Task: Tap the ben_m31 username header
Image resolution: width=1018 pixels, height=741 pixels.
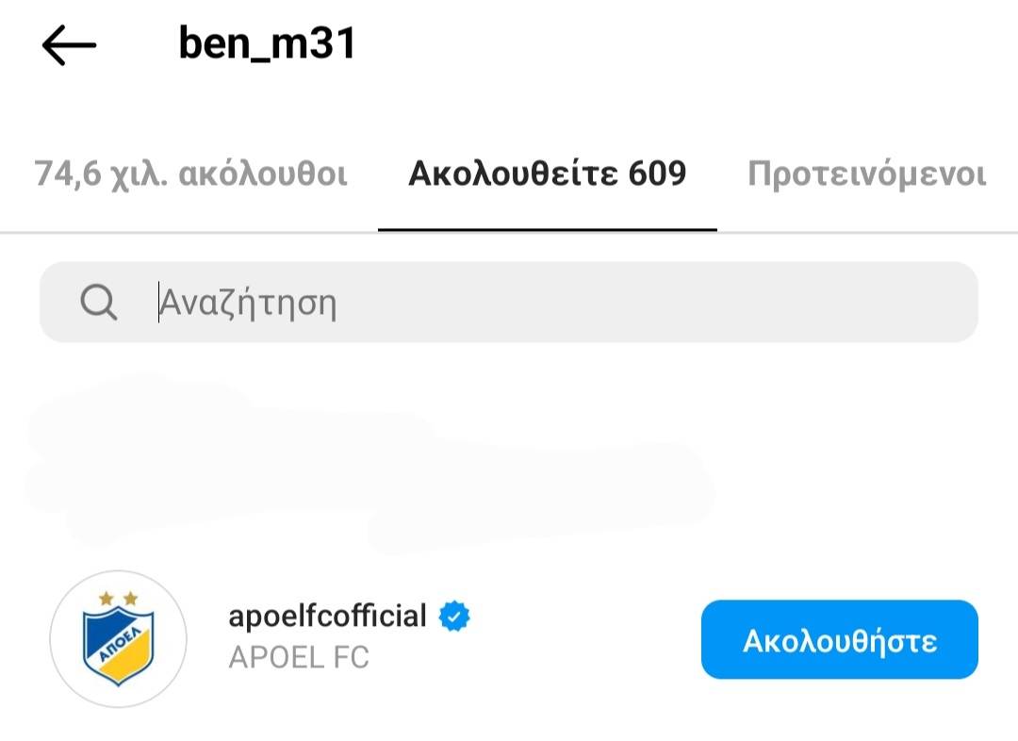Action: 268,44
